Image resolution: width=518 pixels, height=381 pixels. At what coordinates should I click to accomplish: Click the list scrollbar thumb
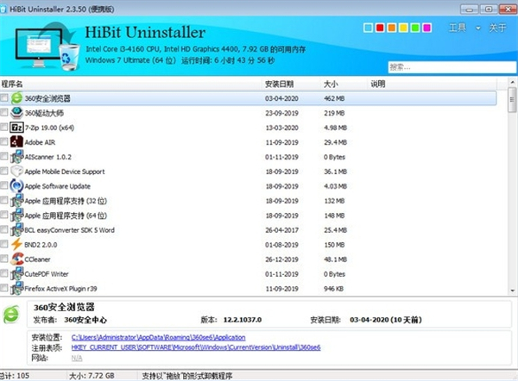click(512, 100)
